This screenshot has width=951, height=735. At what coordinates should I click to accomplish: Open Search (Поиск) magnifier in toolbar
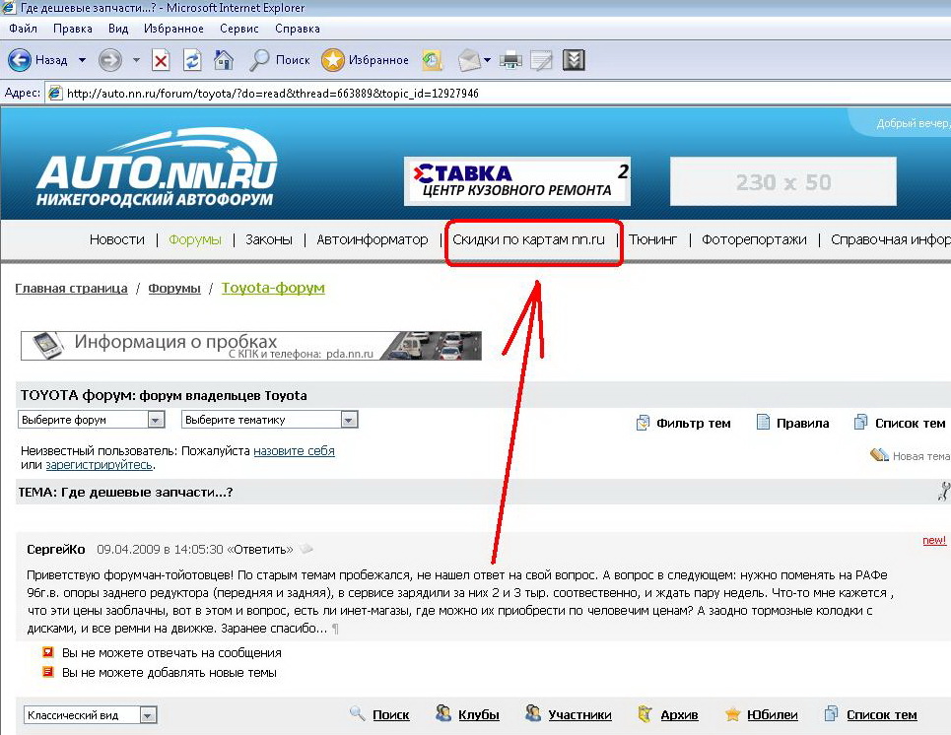click(x=280, y=60)
